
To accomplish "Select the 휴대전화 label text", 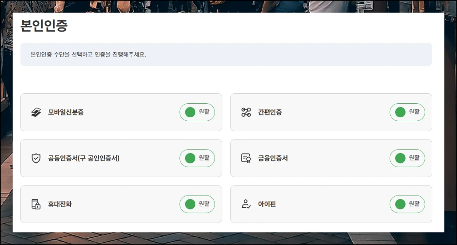I will (60, 204).
